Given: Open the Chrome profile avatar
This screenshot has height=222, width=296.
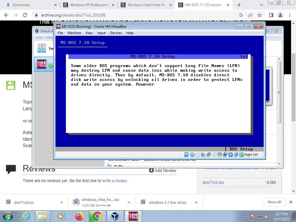Looking at the screenshot, I should [x=280, y=15].
